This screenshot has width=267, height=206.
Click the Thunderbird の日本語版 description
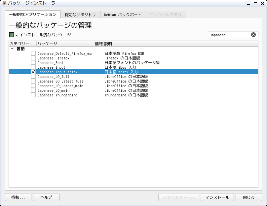pyautogui.click(x=126, y=95)
